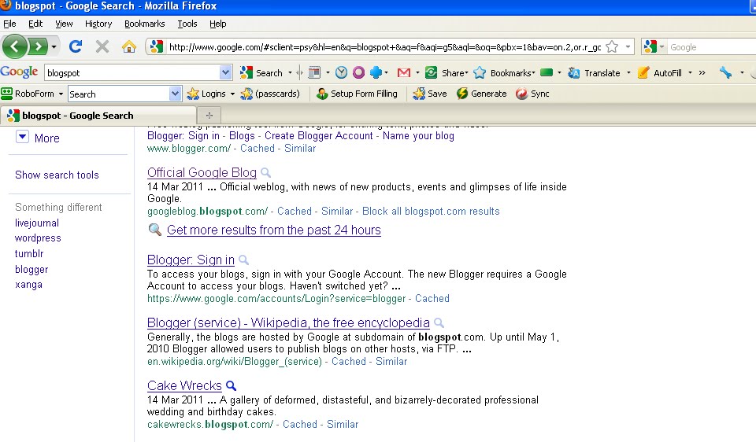Reload the page with the blue refresh icon
This screenshot has width=756, height=442.
pos(76,46)
